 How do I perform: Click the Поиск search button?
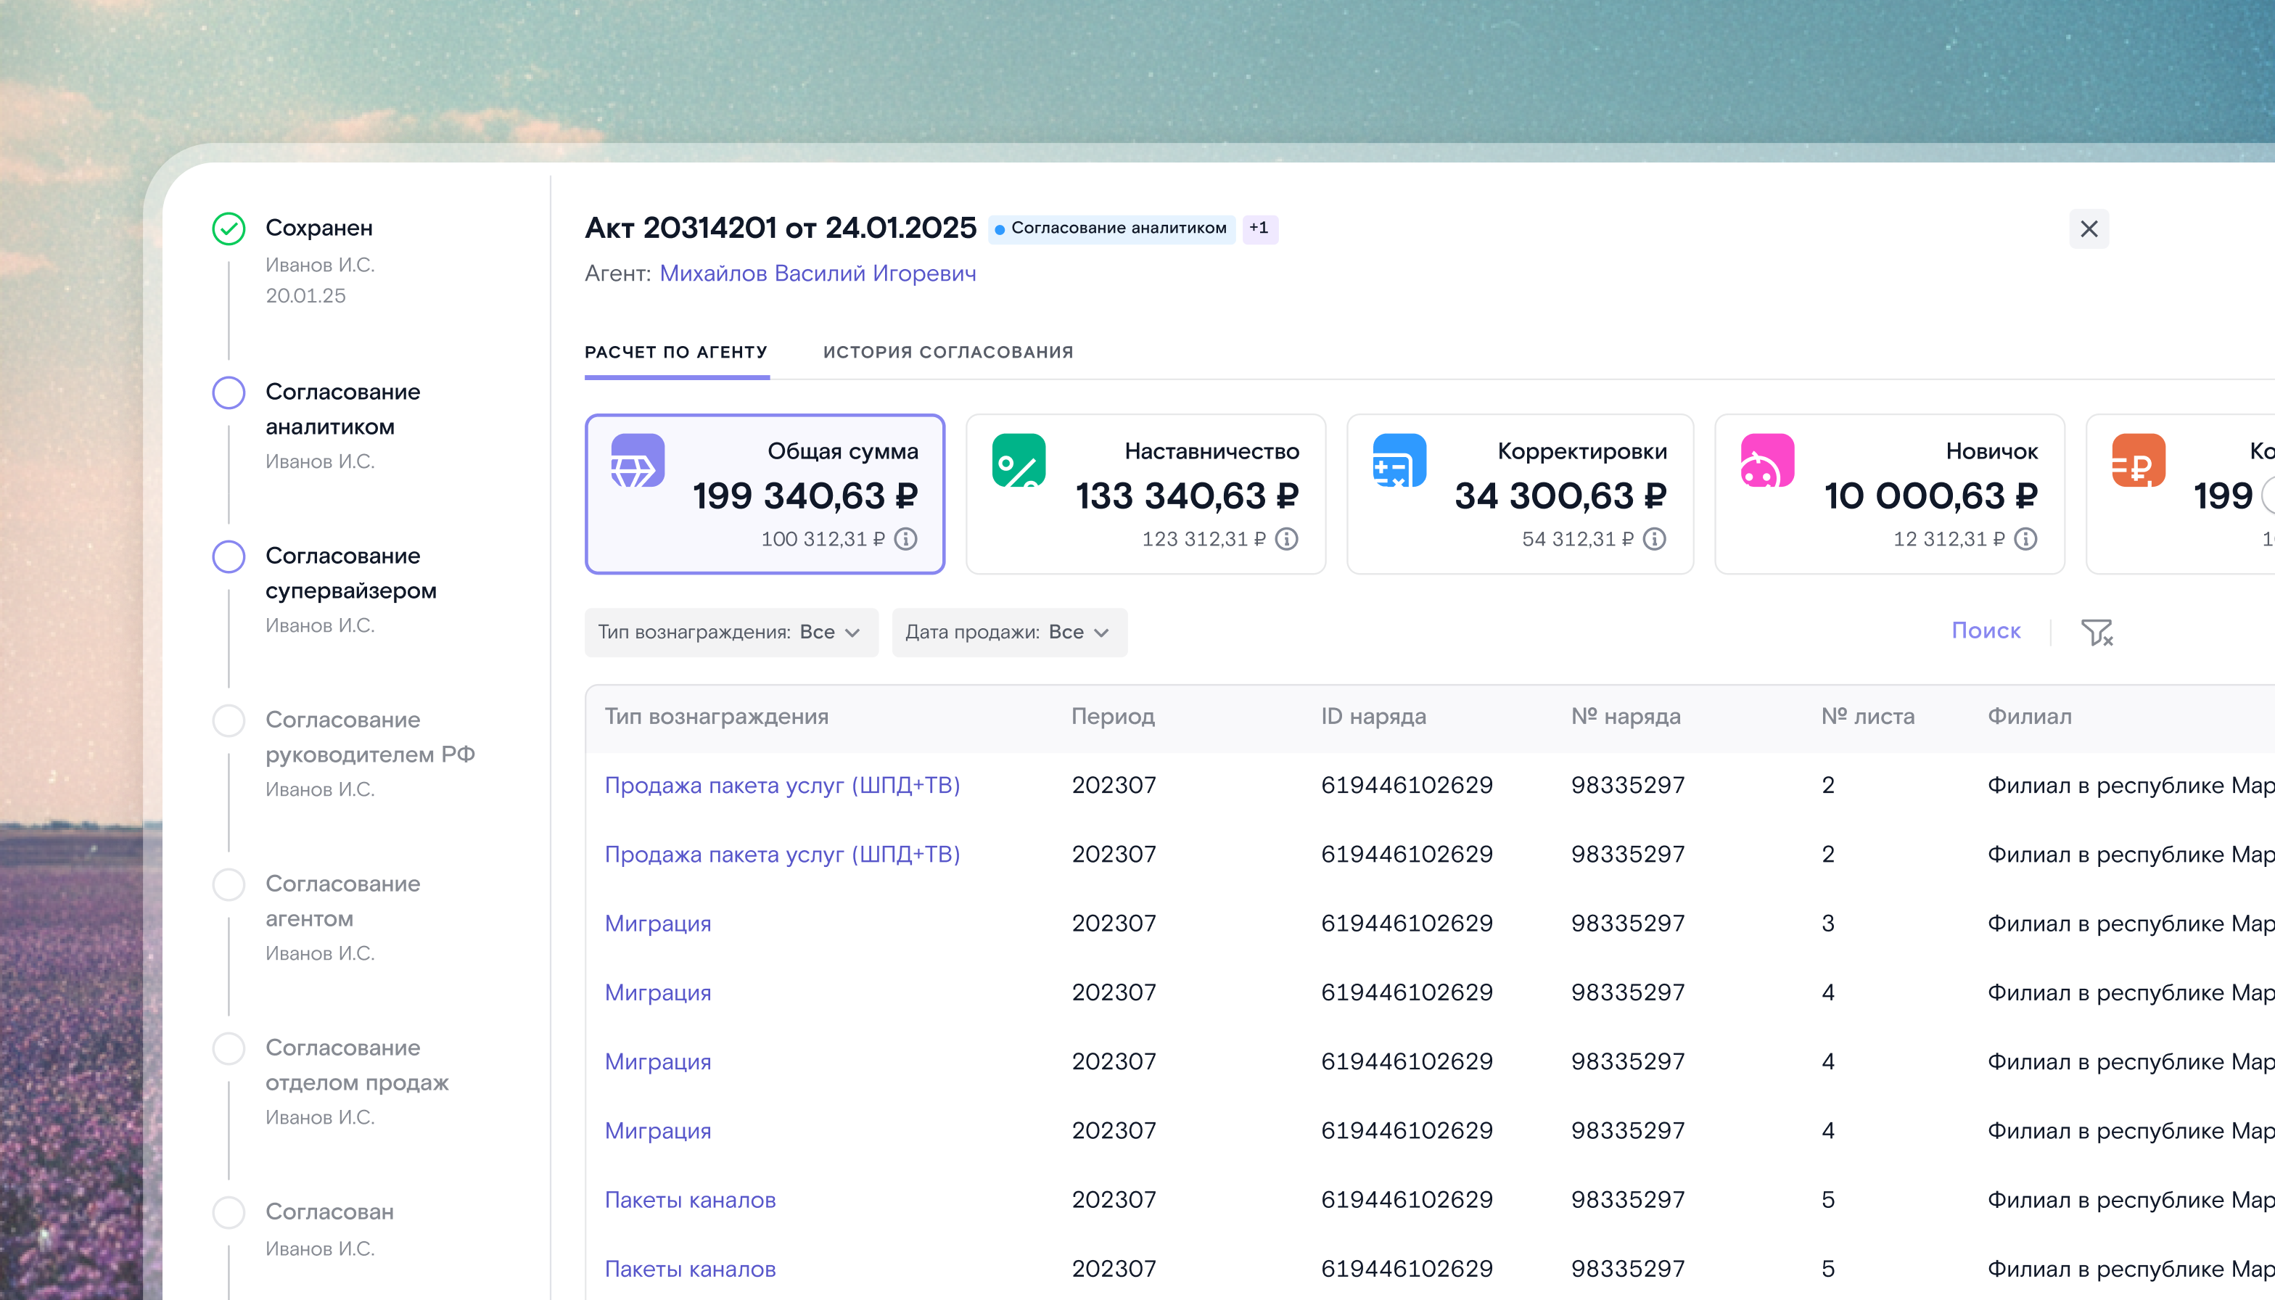tap(1986, 631)
